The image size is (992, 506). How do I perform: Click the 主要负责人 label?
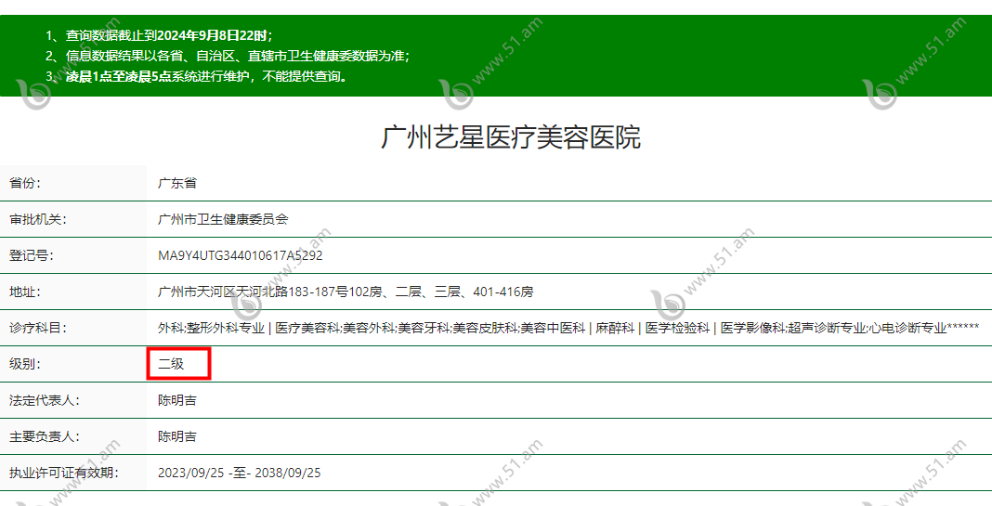(45, 436)
